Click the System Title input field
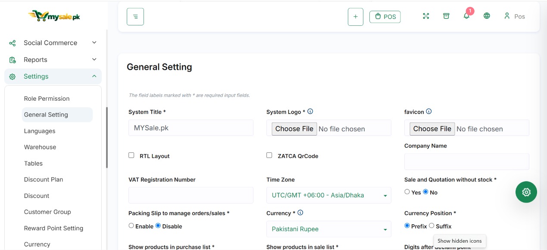The image size is (547, 250). tap(191, 128)
